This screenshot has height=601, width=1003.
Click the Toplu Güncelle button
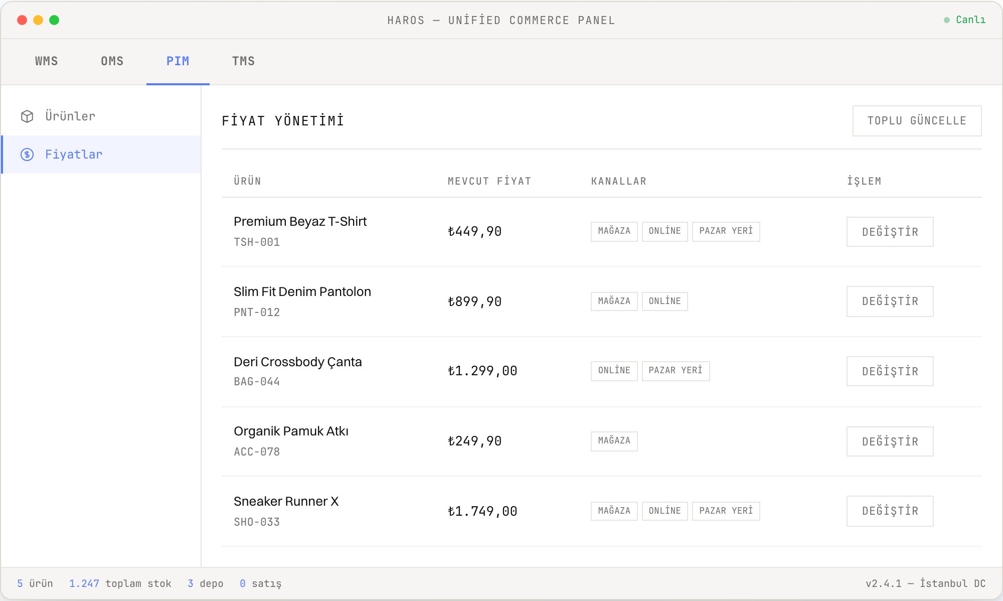point(917,121)
